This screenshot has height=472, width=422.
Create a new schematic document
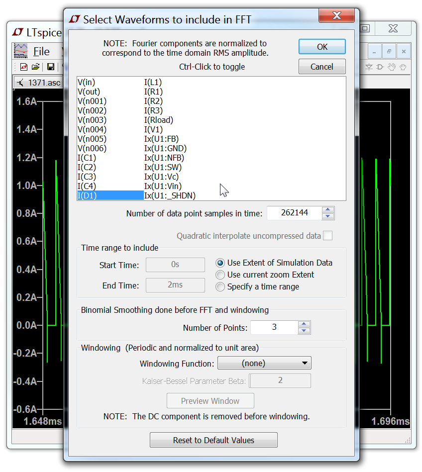click(24, 67)
